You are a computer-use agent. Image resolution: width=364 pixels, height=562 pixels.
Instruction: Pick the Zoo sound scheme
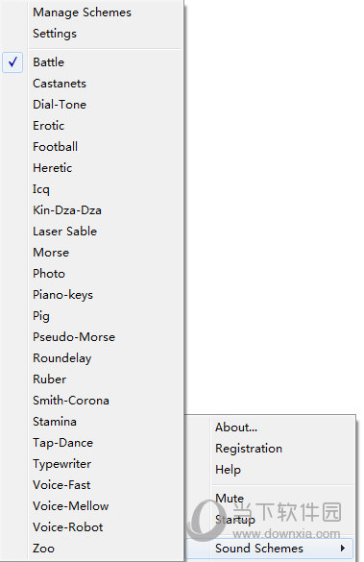(x=44, y=548)
